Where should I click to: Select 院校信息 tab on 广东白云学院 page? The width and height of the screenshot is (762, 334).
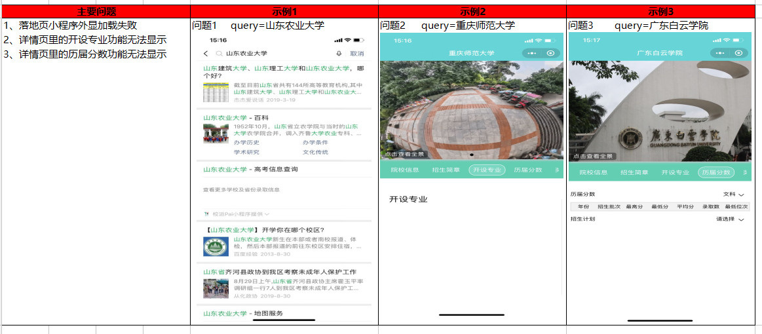[594, 172]
